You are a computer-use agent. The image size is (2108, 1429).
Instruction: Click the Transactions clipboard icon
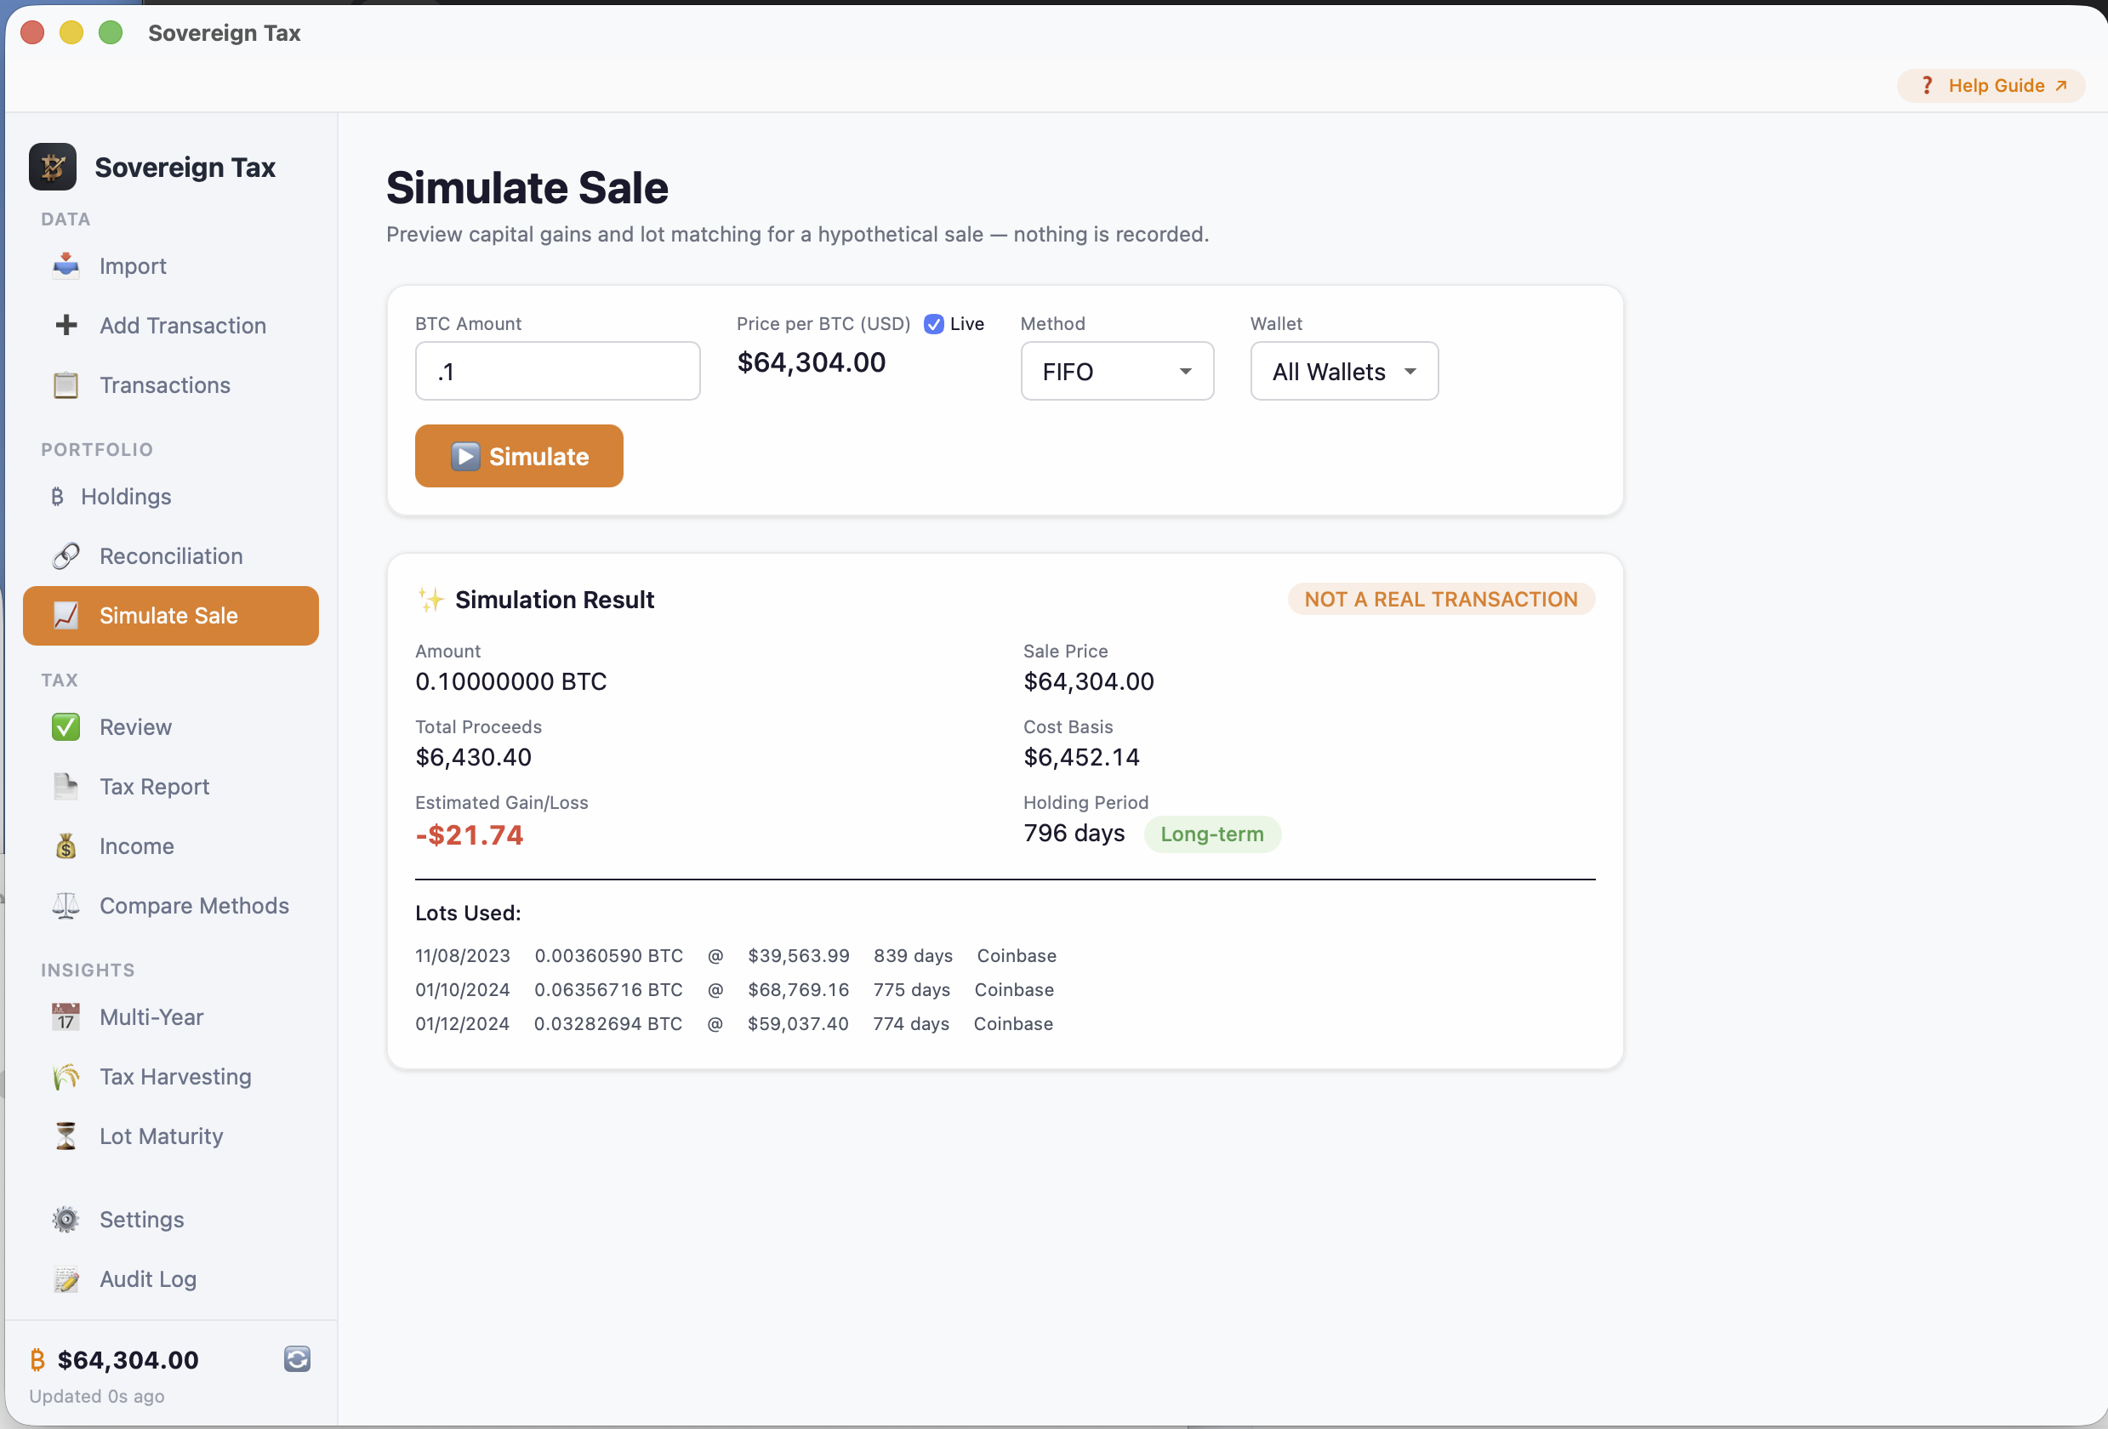[x=66, y=384]
